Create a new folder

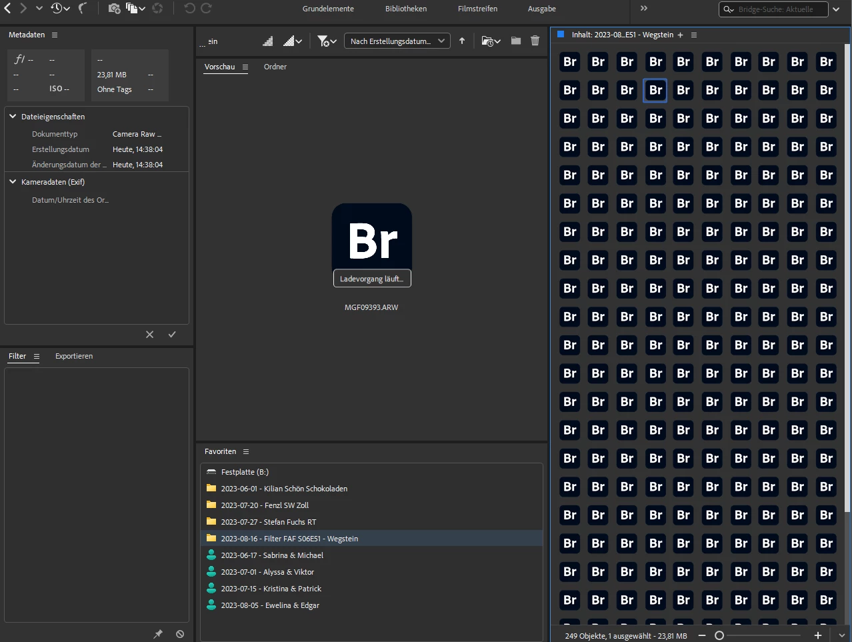pyautogui.click(x=516, y=41)
